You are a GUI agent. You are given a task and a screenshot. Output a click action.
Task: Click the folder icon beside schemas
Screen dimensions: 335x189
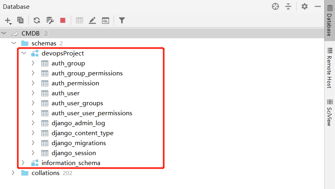pyautogui.click(x=25, y=43)
